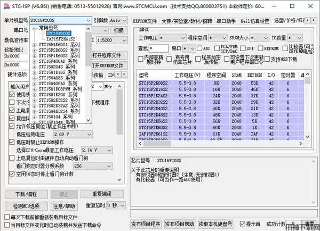This screenshot has width=320, height=231.
Task: Switch to the 大赛/实验室/教材/招聘 tab
Action: click(x=187, y=21)
